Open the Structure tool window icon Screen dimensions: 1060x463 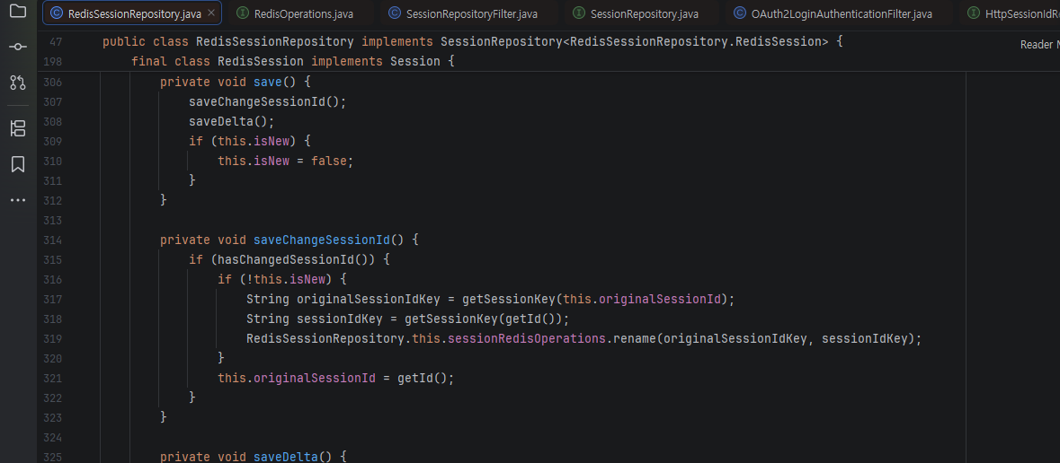pos(18,128)
